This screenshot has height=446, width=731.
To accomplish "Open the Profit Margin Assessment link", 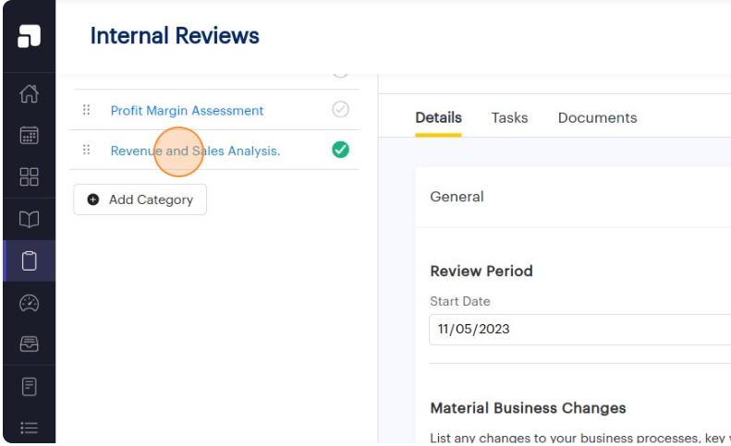I will [187, 110].
